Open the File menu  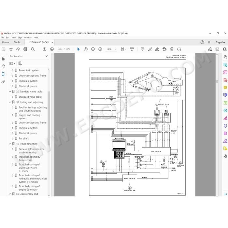click(x=2, y=37)
